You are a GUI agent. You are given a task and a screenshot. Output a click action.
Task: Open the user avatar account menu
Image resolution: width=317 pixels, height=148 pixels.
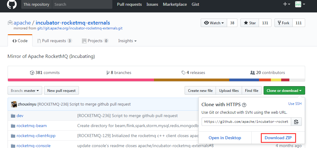[x=300, y=4]
